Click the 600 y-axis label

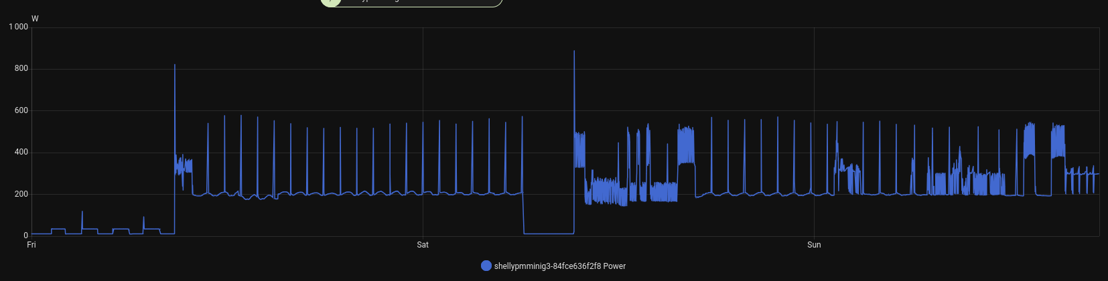coord(21,110)
